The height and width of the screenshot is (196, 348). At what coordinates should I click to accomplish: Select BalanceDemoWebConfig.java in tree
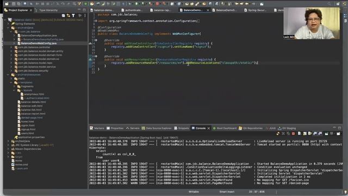37,44
